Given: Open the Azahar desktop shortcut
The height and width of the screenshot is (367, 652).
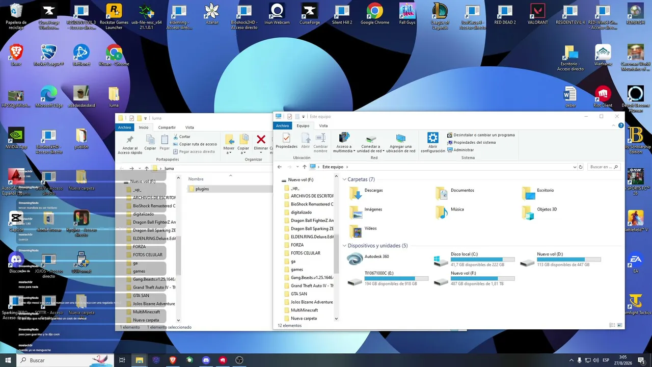Looking at the screenshot, I should 211,14.
